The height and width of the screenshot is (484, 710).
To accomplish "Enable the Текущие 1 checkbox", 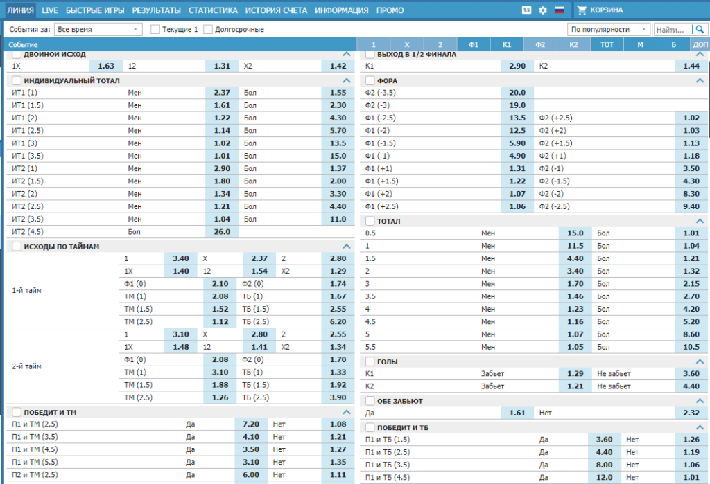I will pos(155,29).
